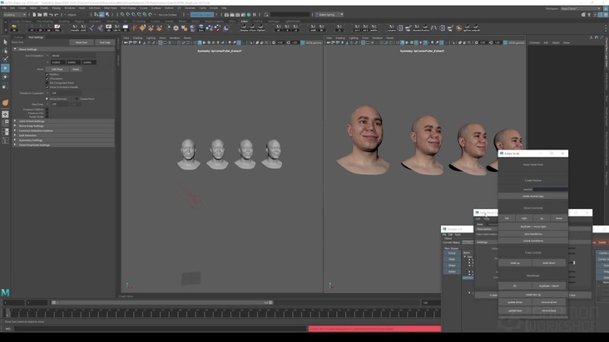The image size is (609, 342).
Task: Click Undo arrow icon in status line
Action: pyautogui.click(x=51, y=15)
